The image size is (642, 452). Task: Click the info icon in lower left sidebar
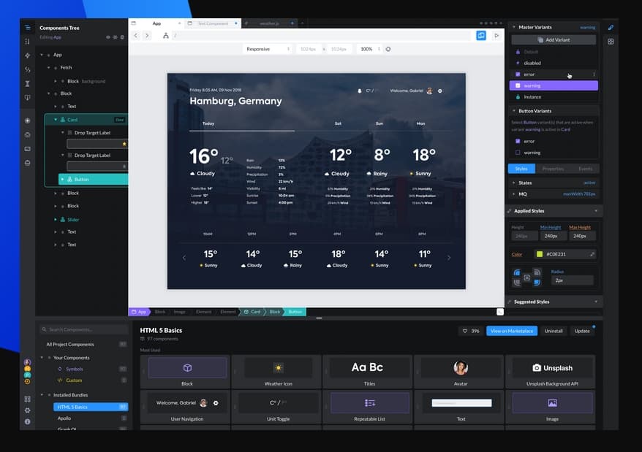(28, 421)
